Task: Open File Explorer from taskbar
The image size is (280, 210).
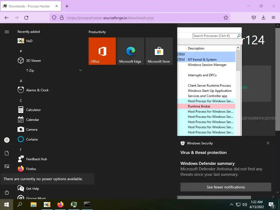Action: (x=33, y=205)
